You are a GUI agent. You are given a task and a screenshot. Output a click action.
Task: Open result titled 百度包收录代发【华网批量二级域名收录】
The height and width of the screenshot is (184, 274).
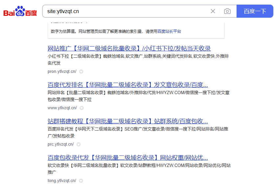128,158
